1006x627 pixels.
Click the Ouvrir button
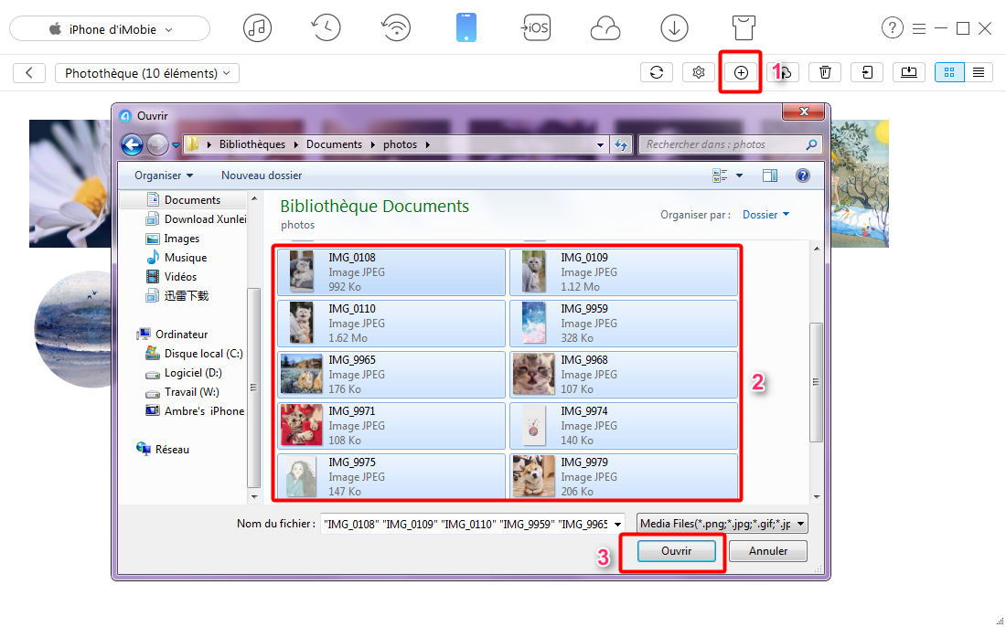tap(676, 551)
